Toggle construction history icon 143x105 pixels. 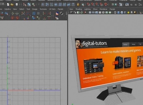point(121,5)
